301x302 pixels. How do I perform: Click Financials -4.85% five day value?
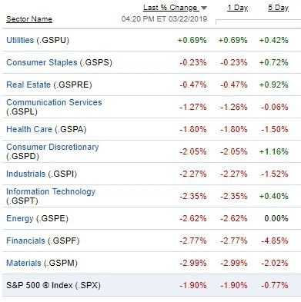click(x=275, y=241)
